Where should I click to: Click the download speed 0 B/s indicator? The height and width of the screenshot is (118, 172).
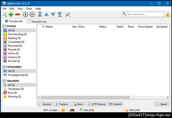(87, 110)
